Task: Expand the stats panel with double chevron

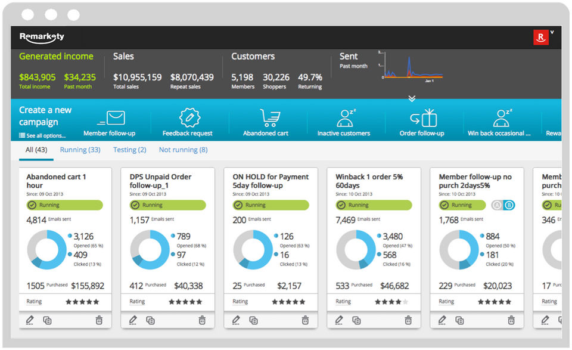Action: pyautogui.click(x=412, y=98)
